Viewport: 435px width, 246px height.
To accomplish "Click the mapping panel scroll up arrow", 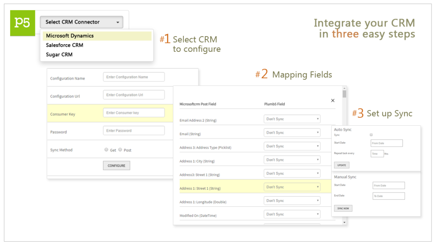I will pyautogui.click(x=344, y=88).
